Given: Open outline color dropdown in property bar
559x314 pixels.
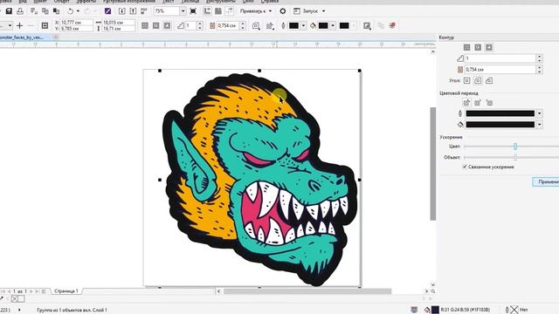Looking at the screenshot, I should coord(303,25).
